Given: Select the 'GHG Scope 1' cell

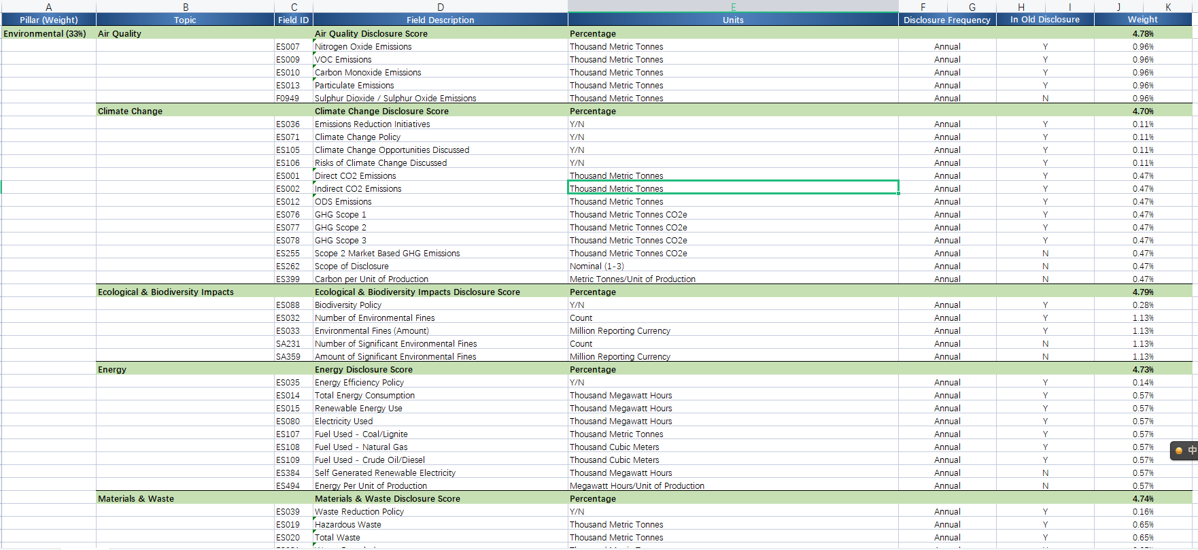Looking at the screenshot, I should [441, 214].
